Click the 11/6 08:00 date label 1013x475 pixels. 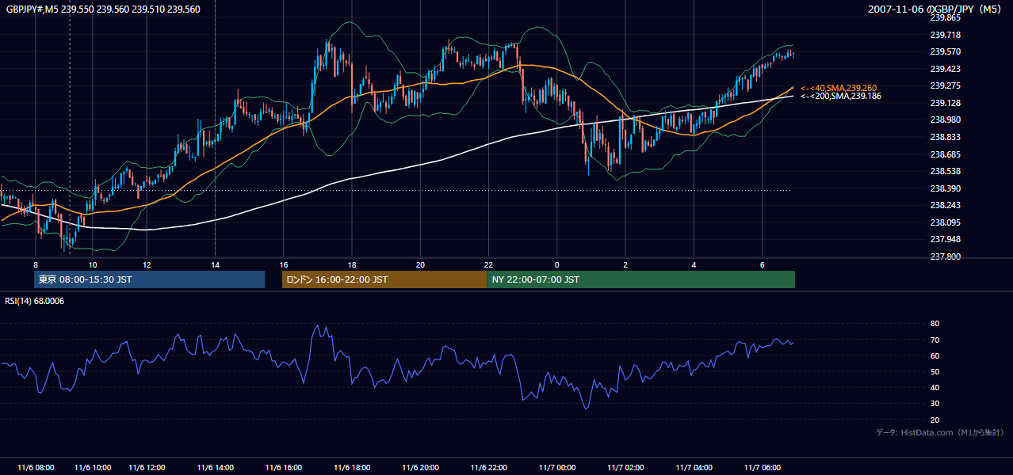pyautogui.click(x=36, y=468)
